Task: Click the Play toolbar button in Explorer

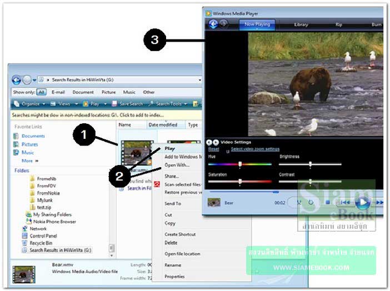Action: pyautogui.click(x=91, y=104)
